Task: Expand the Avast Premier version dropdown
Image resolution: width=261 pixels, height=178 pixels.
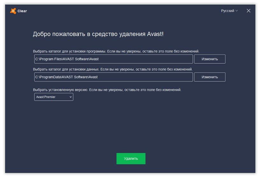Action: (x=53, y=97)
